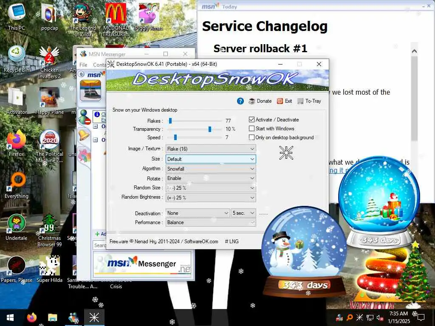Viewport: 435px width, 326px height.
Task: Click the Everything search tray icon
Action: (x=350, y=318)
